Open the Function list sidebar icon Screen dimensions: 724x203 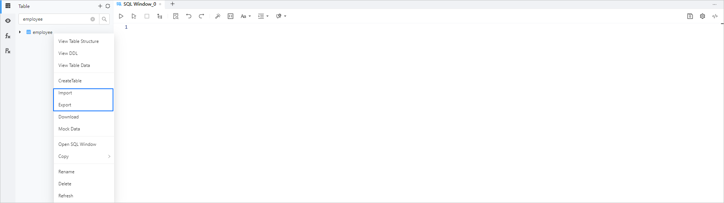[x=8, y=36]
